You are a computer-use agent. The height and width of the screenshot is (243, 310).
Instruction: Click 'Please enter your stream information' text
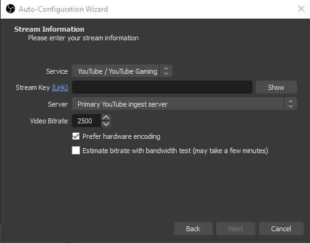[83, 38]
